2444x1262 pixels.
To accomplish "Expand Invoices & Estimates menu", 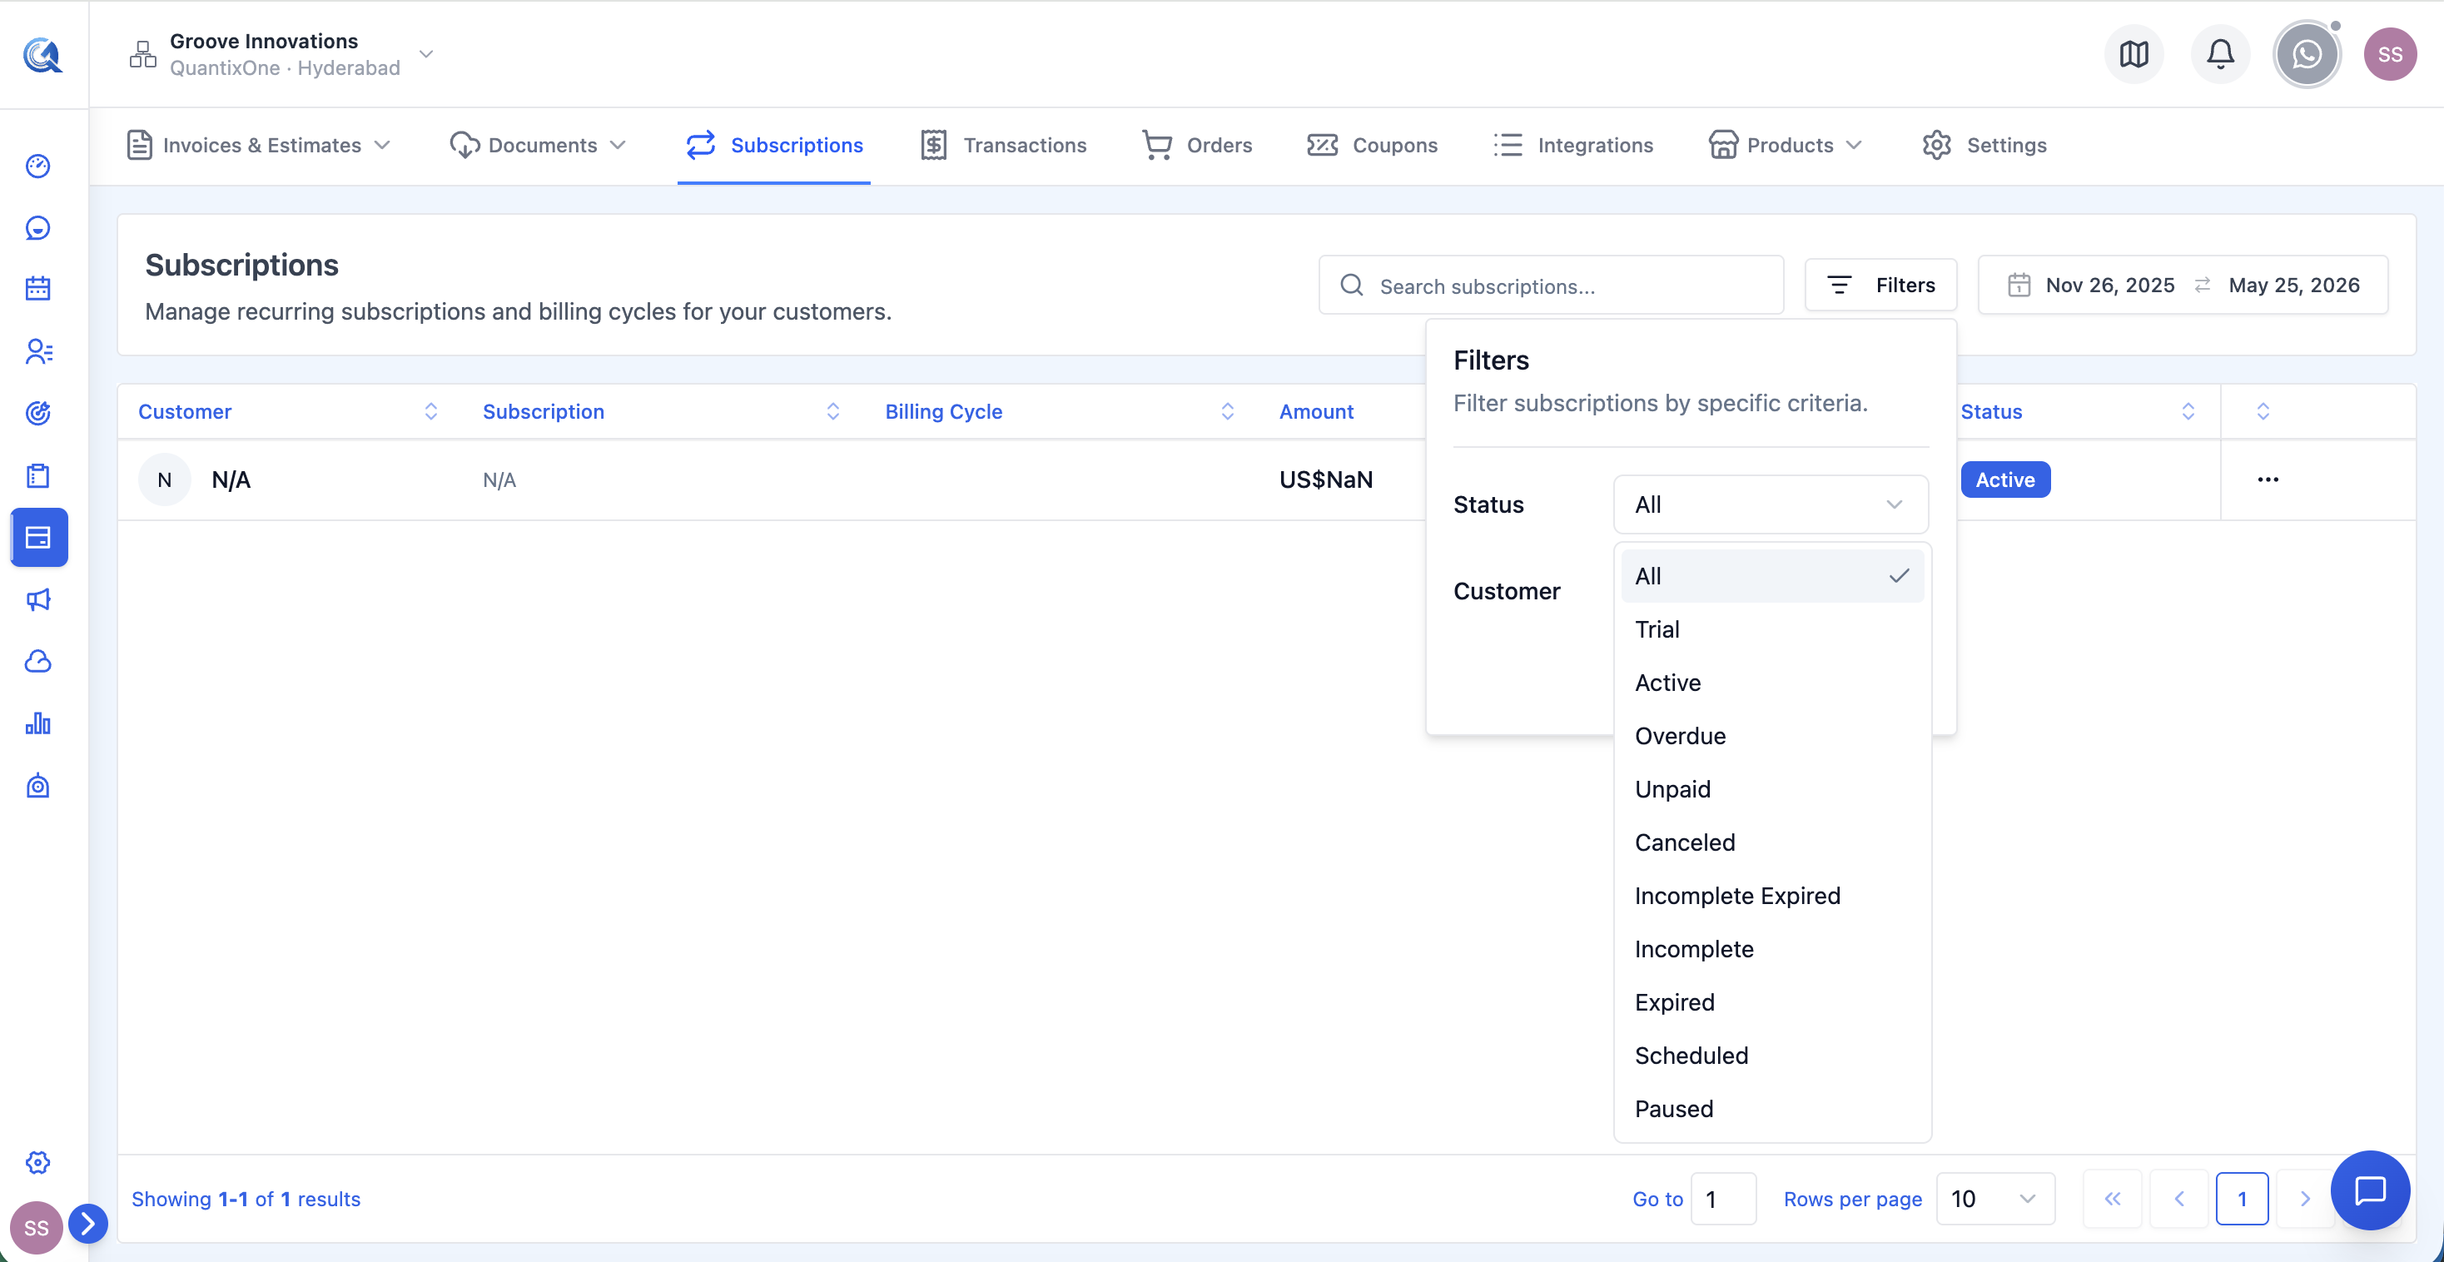I will (258, 145).
